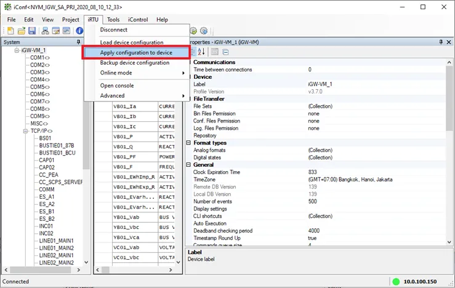Close the Properties panel

pos(449,42)
